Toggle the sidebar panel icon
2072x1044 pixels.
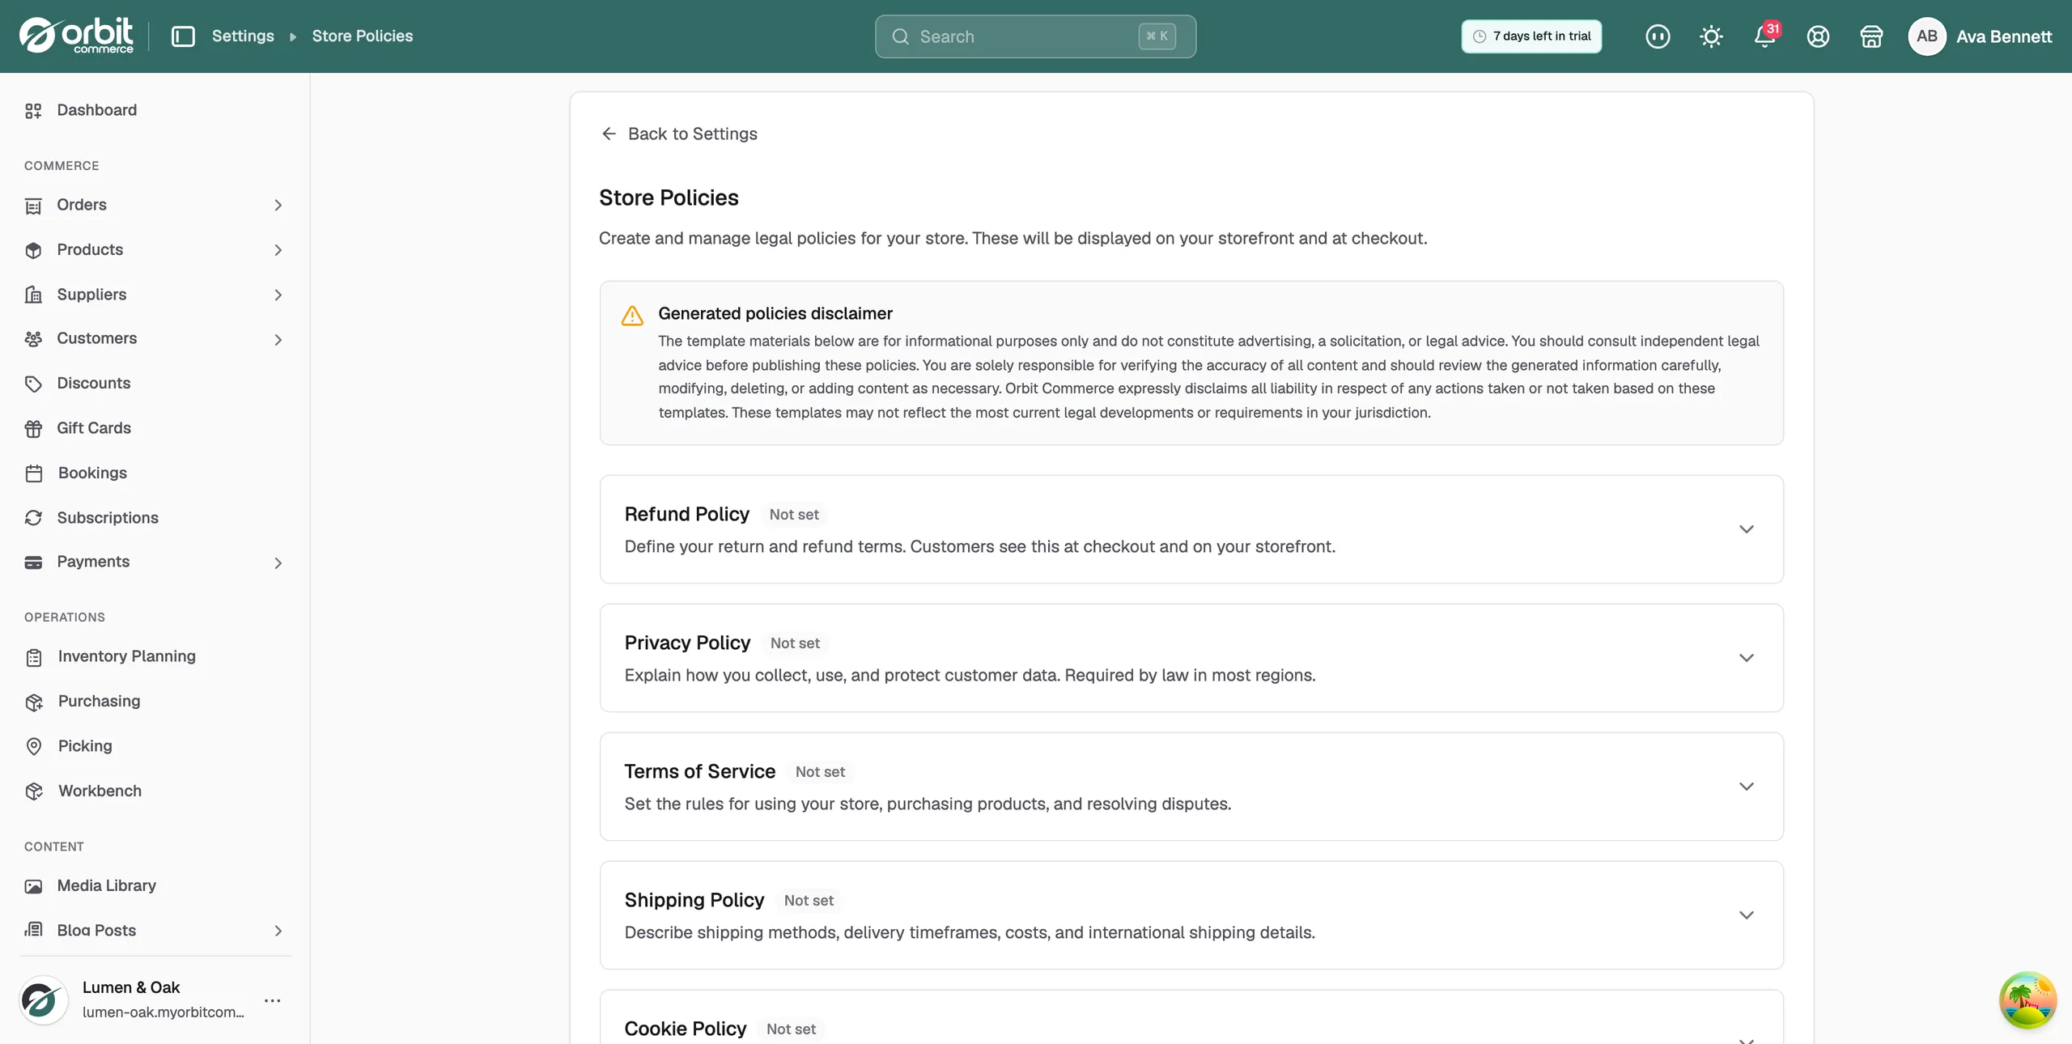click(x=183, y=36)
